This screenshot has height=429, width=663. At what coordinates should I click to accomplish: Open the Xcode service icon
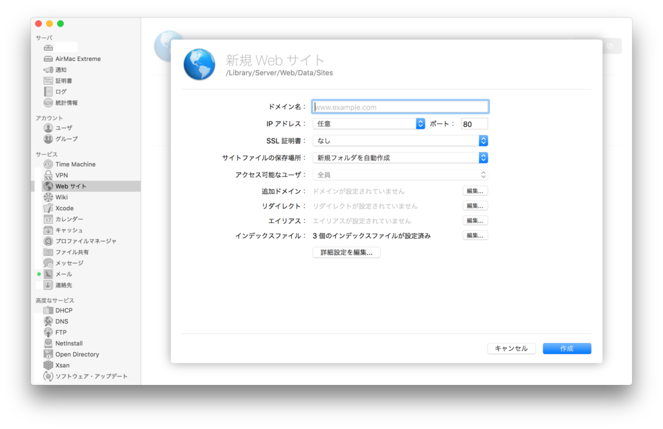click(x=48, y=208)
